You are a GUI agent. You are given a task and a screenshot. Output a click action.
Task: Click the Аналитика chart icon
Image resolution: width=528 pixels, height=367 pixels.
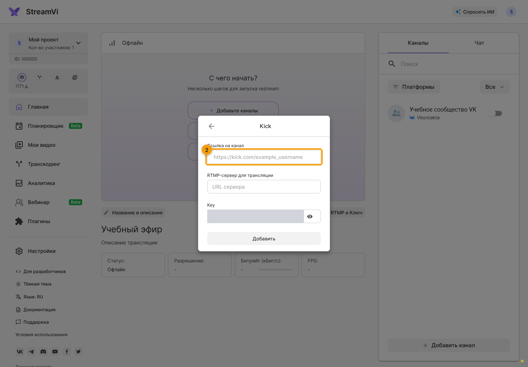pos(19,183)
